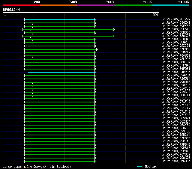Screen dimensions: 192x169
Task: Click UniRef100_C3UZ60 label
Action: (176, 128)
